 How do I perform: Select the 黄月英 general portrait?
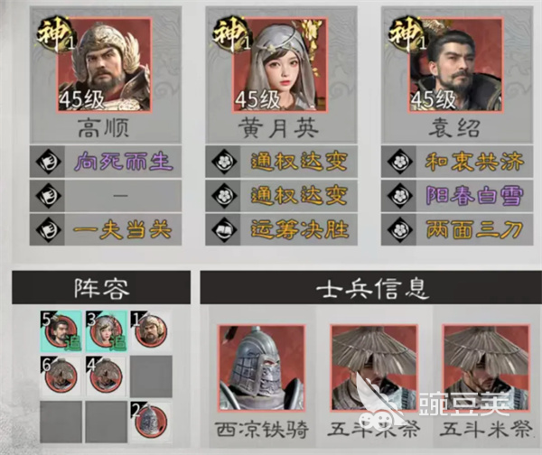[x=280, y=64]
